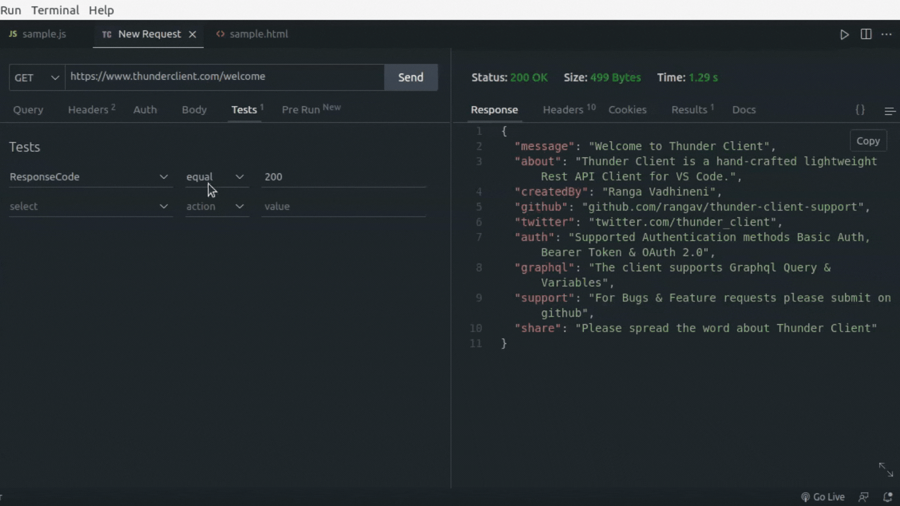
Task: Click the Tests section heading
Action: [25, 147]
